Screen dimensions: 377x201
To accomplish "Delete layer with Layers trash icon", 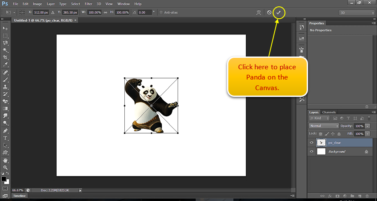I will coord(367,196).
